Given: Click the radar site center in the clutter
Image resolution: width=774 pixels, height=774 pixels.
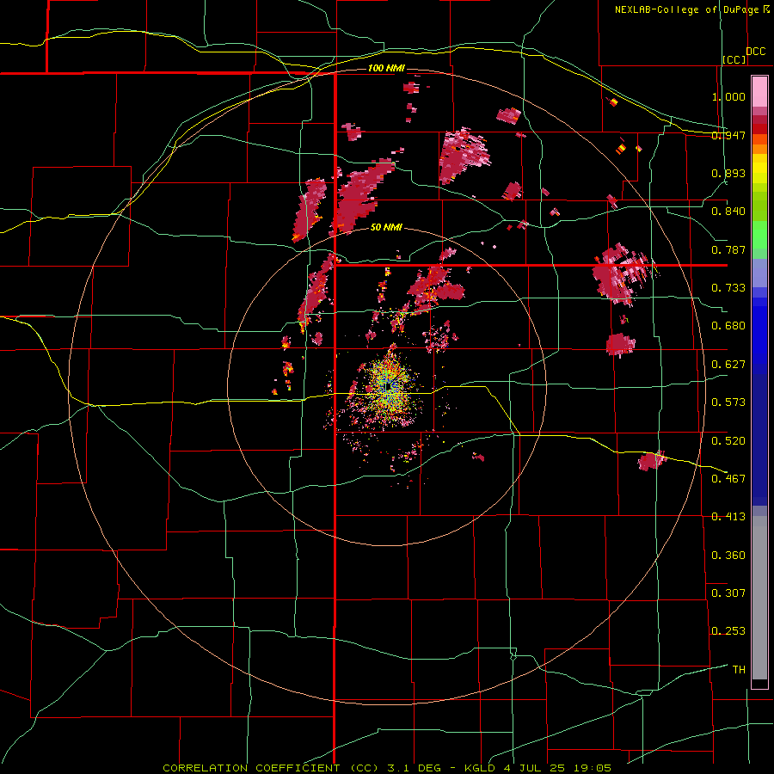Looking at the screenshot, I should 388,387.
